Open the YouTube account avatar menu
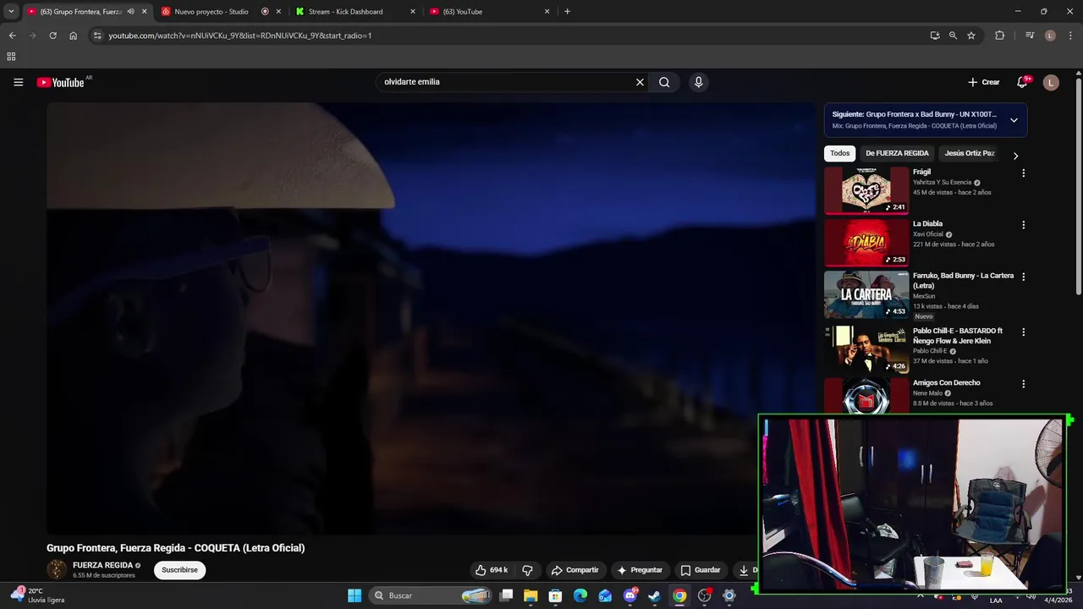1083x609 pixels. tap(1051, 82)
